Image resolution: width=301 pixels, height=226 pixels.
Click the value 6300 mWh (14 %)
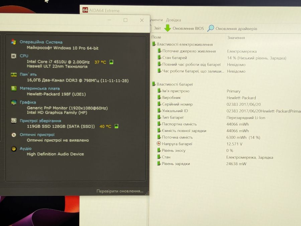click(x=243, y=138)
